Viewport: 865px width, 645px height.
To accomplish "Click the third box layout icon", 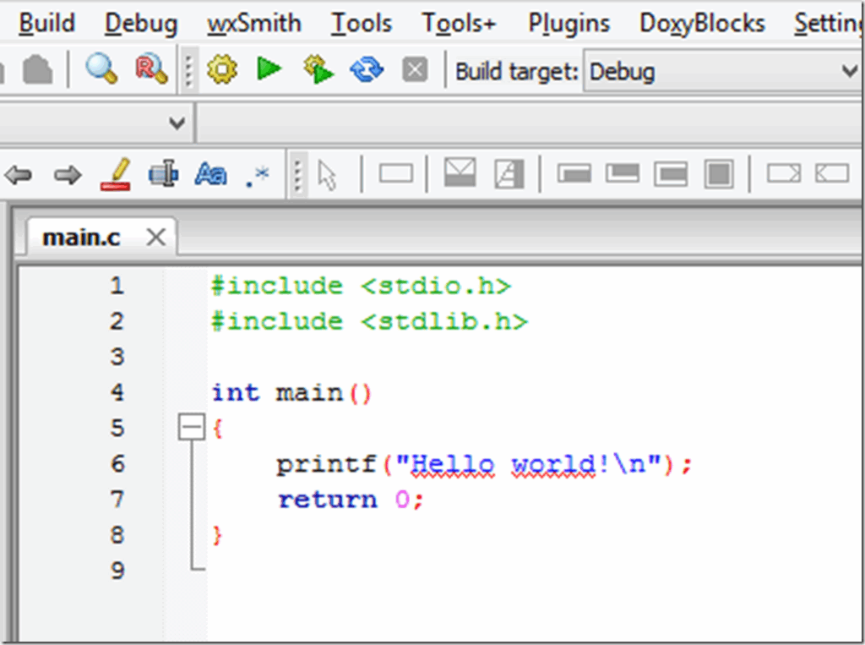I will click(670, 174).
